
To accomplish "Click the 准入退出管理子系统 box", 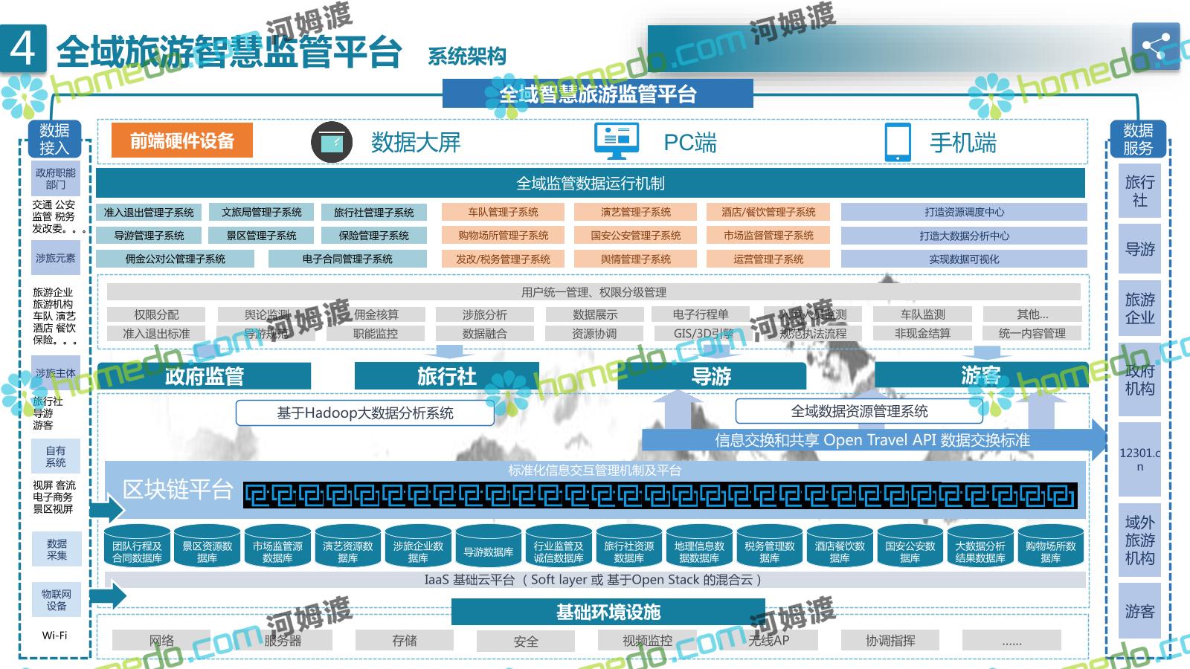I will point(149,213).
